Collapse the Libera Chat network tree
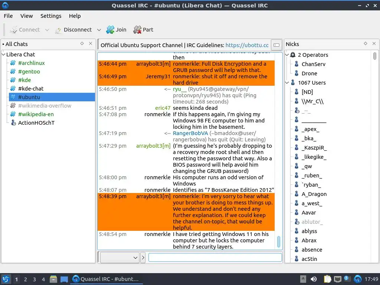 tap(3, 55)
